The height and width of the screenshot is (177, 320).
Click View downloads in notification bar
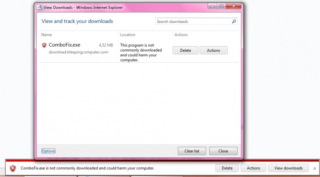[288, 168]
